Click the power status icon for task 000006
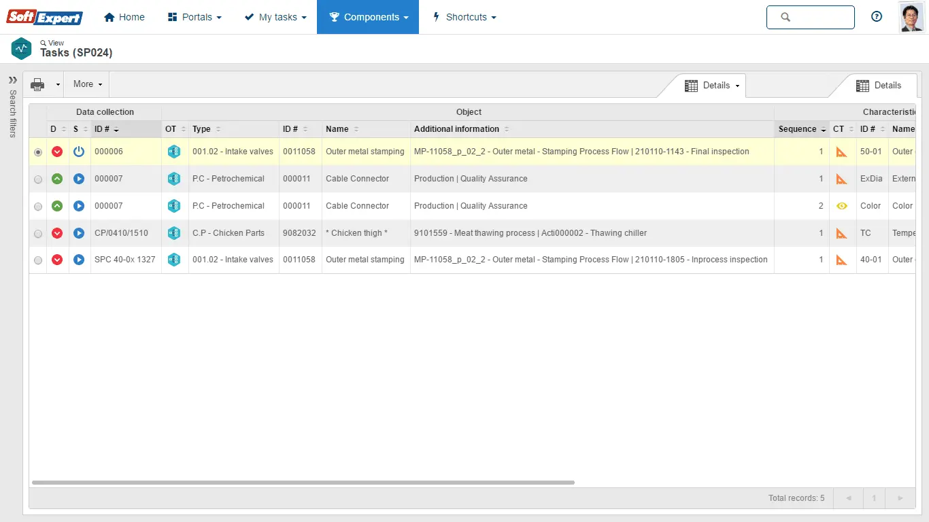The width and height of the screenshot is (929, 522). click(79, 152)
